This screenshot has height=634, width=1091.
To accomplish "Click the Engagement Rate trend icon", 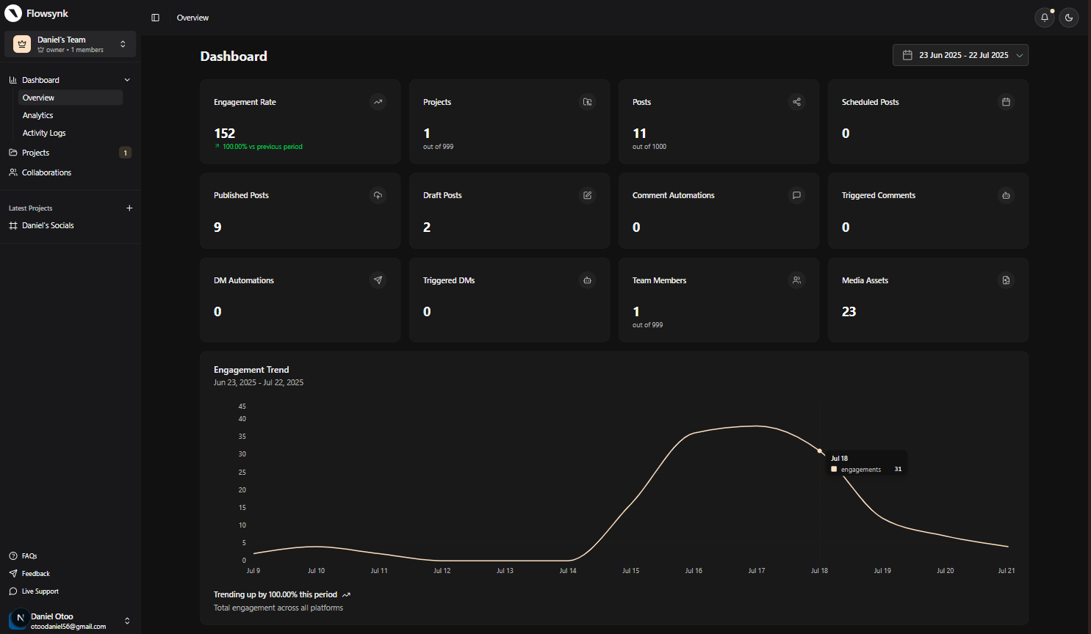I will (378, 102).
